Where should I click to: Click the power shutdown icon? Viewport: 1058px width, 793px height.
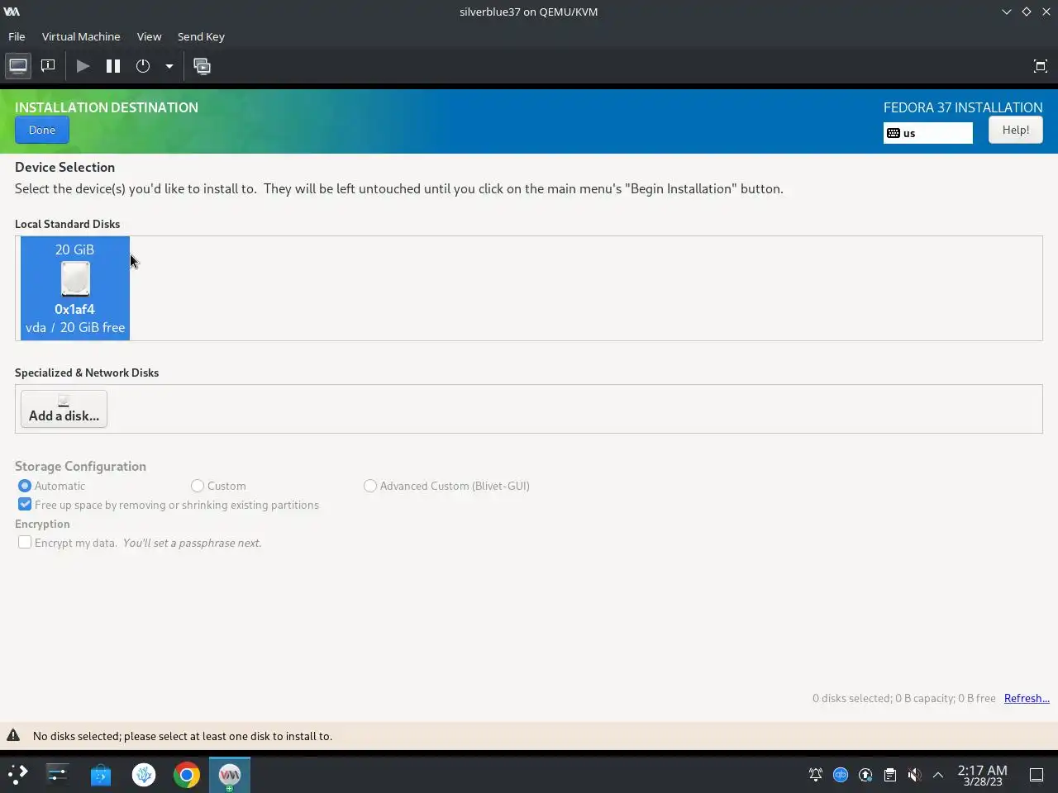tap(143, 66)
